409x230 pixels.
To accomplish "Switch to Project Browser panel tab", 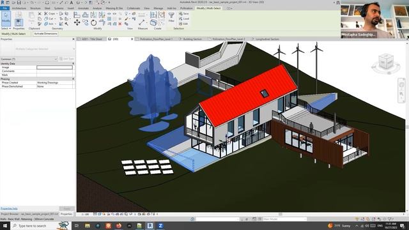I will click(29, 214).
